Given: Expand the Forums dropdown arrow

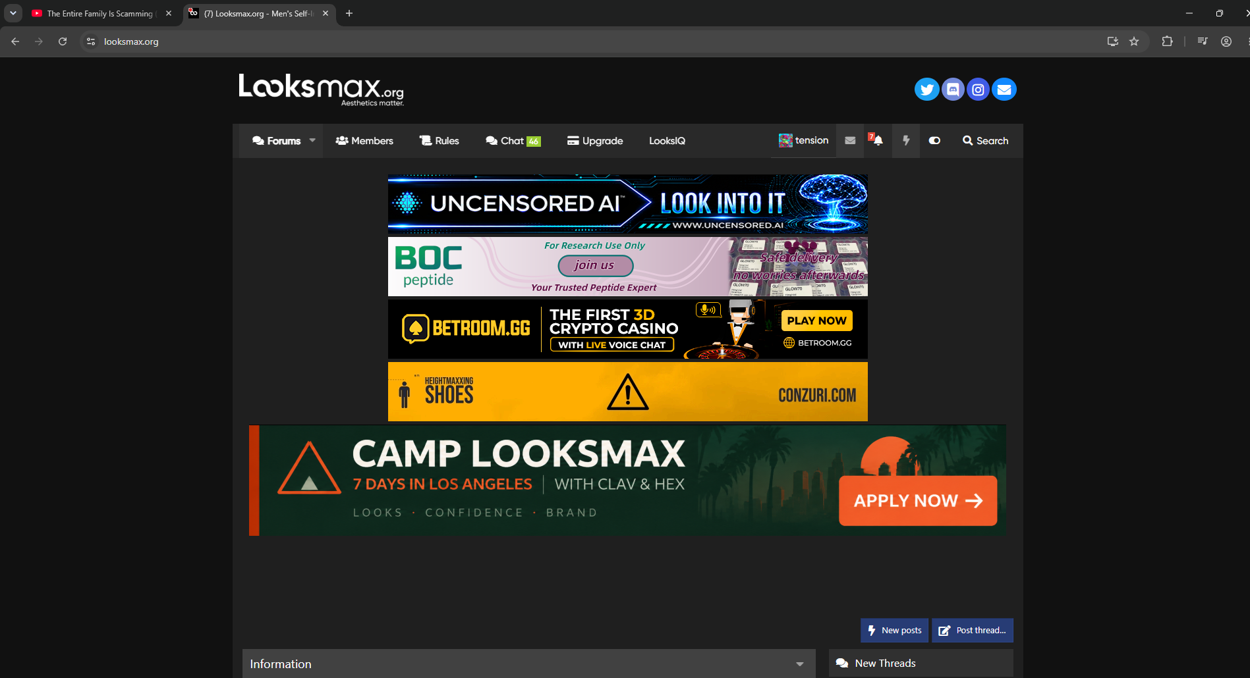Looking at the screenshot, I should (x=312, y=140).
